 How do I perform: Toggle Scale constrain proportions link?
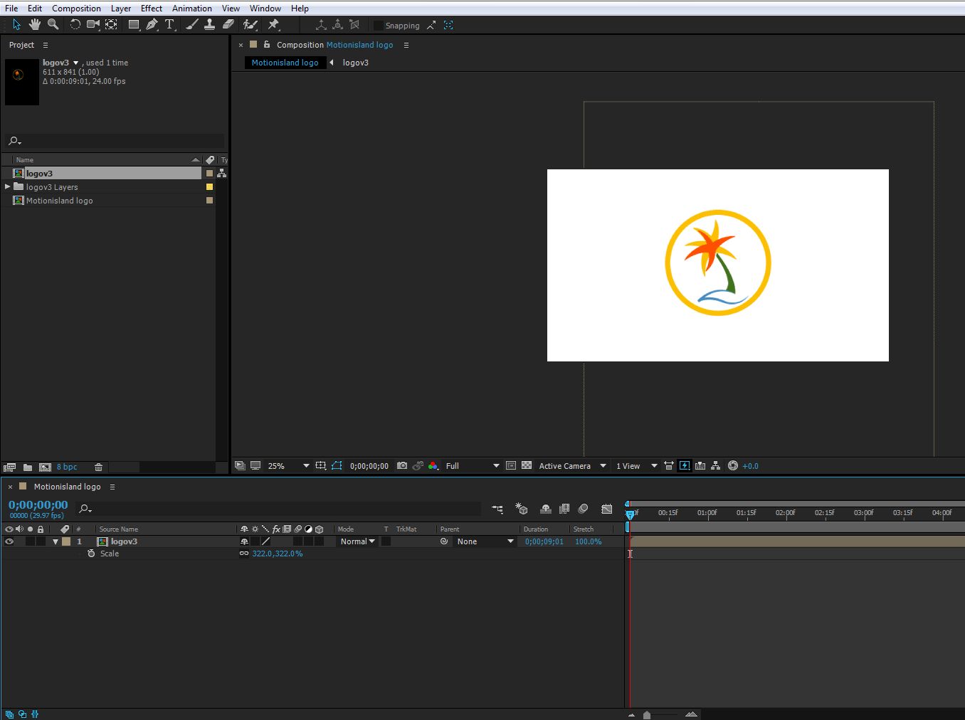(244, 554)
